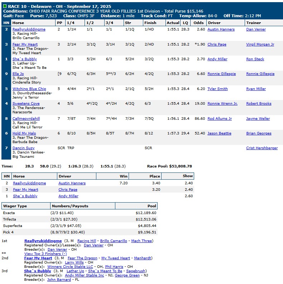This screenshot has width=283, height=284.
Task: Open driver Ronnie Wrenn Jr.'s profile
Action: click(222, 104)
